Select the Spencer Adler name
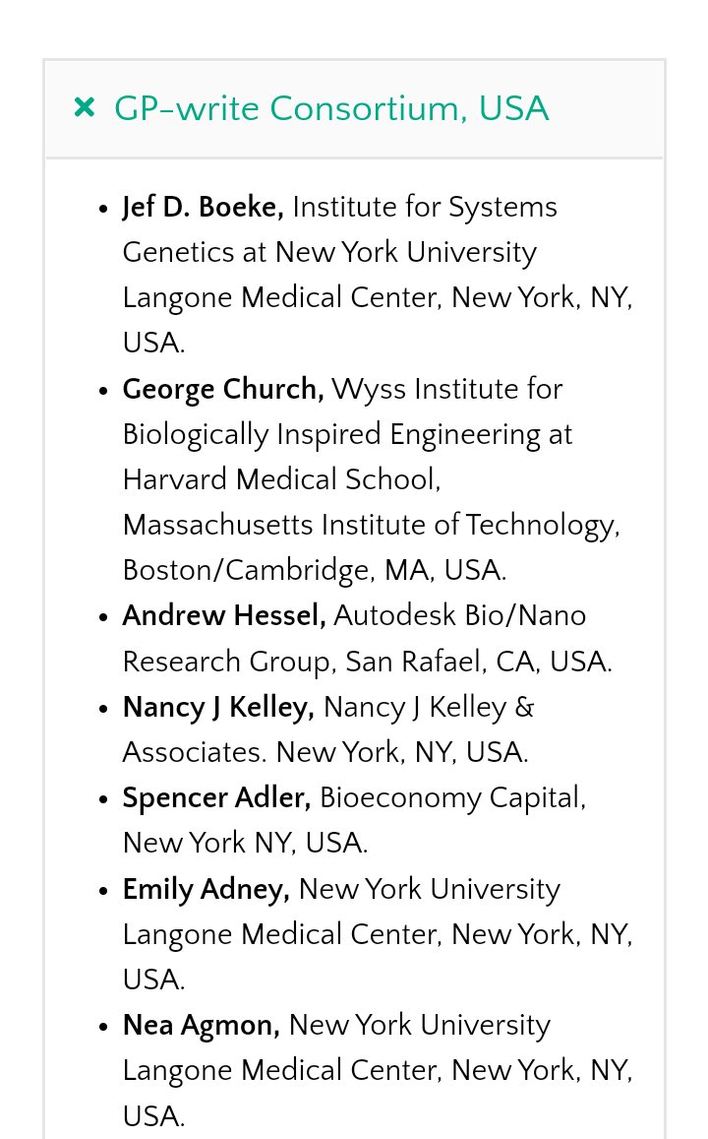 (216, 798)
